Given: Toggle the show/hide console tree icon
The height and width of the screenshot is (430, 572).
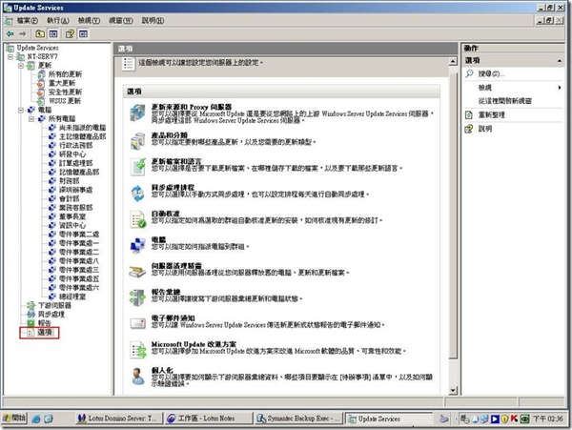Looking at the screenshot, I should coord(53,34).
